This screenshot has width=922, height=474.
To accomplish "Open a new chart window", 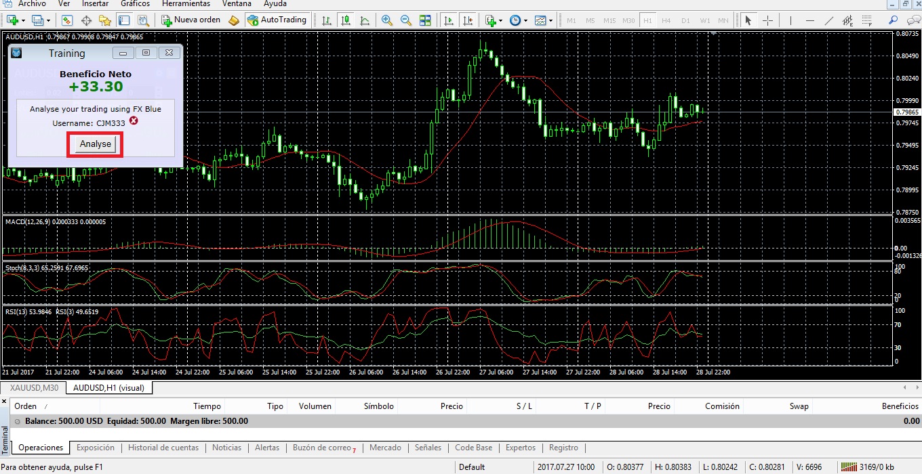I will [x=12, y=20].
